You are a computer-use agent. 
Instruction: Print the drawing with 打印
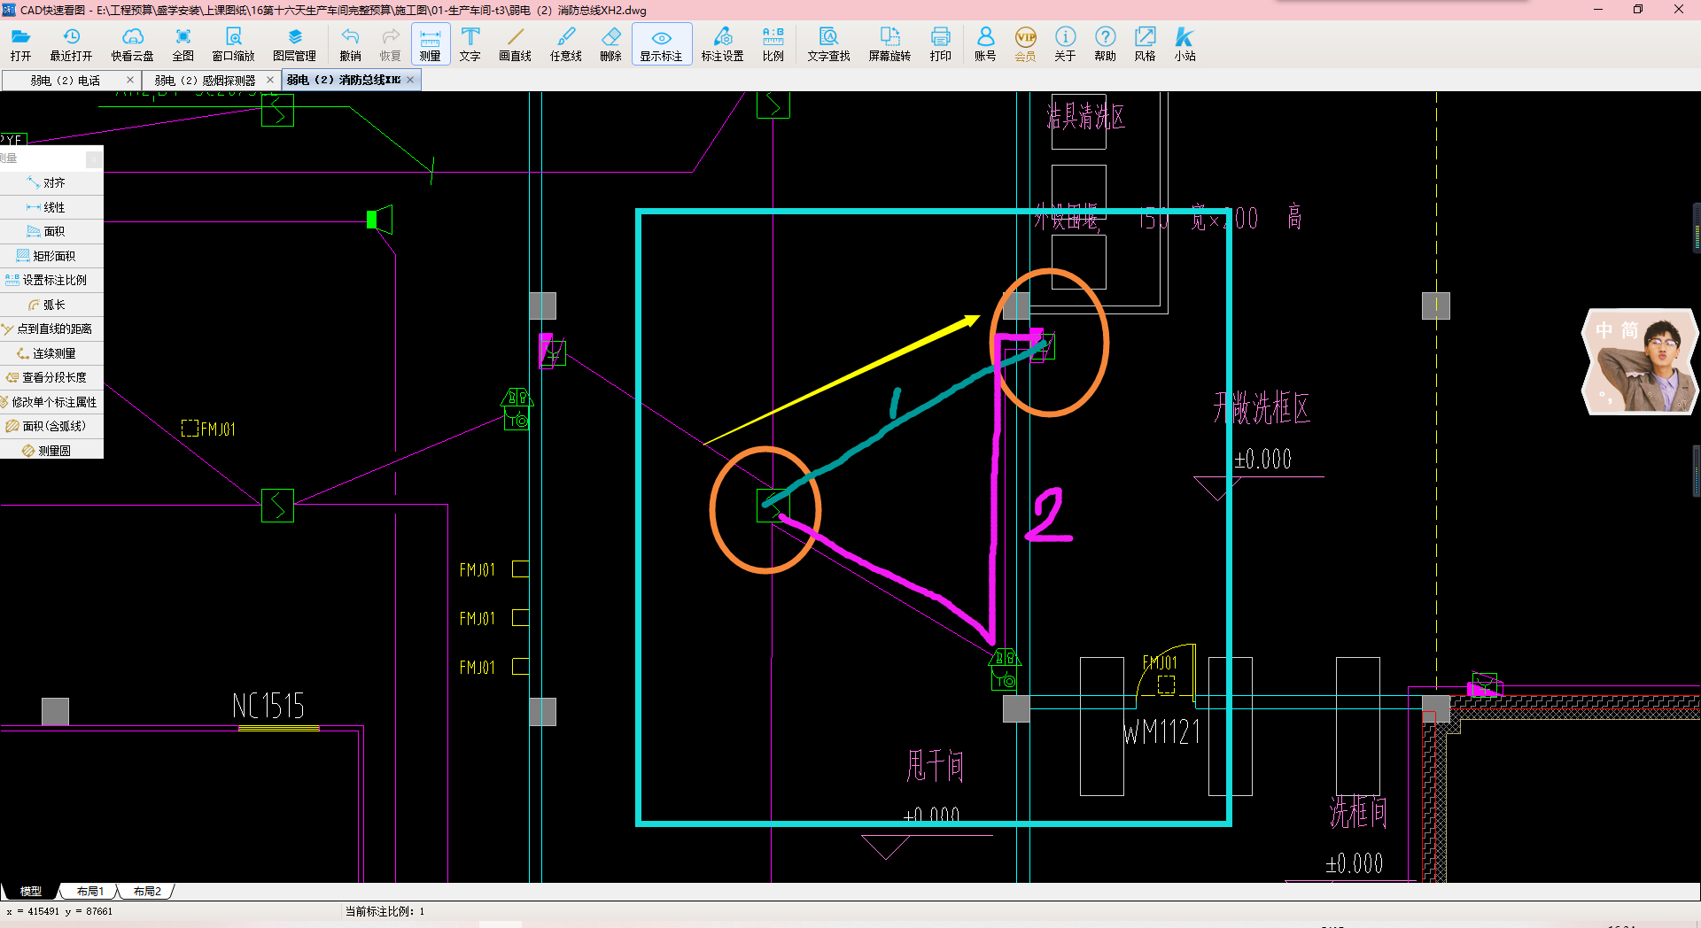940,44
